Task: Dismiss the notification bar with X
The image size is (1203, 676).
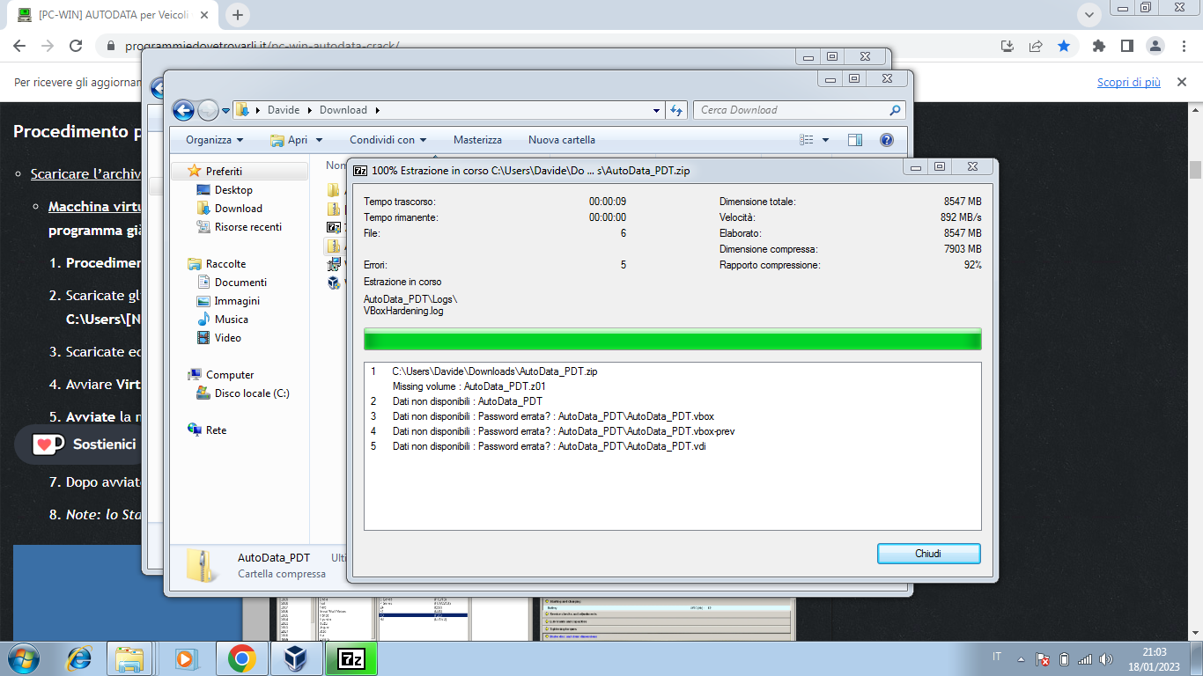Action: (x=1182, y=82)
